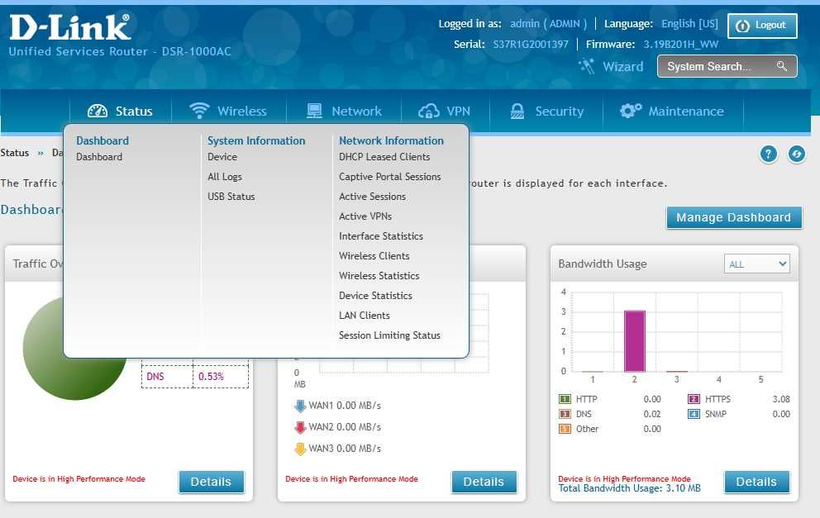Click the serial number S37R1G2001397
The width and height of the screenshot is (820, 518).
pyautogui.click(x=531, y=45)
